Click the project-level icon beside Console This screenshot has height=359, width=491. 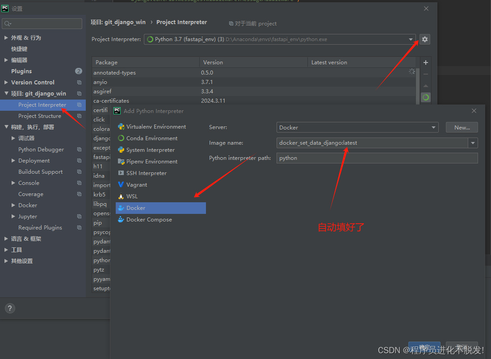79,183
